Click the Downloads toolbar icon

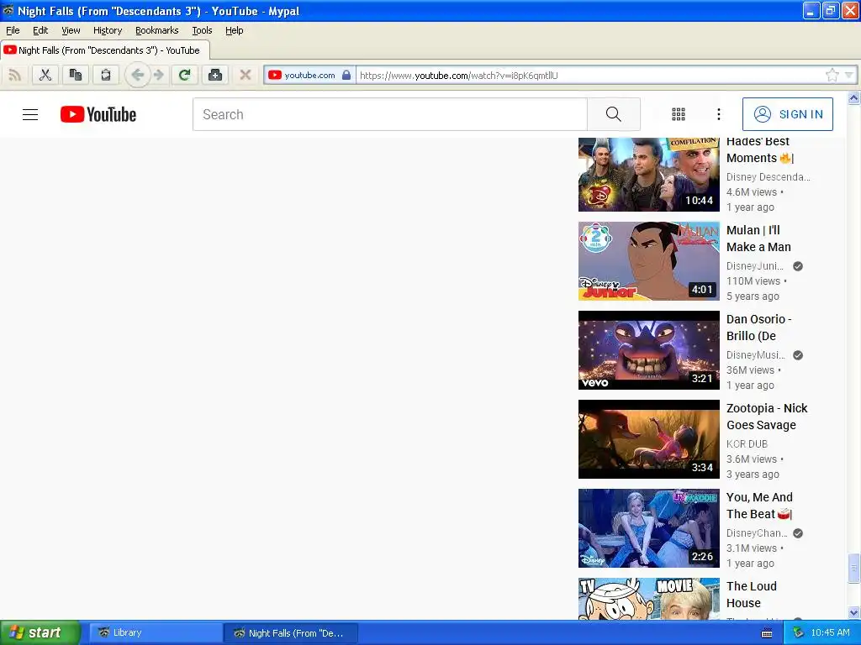215,75
